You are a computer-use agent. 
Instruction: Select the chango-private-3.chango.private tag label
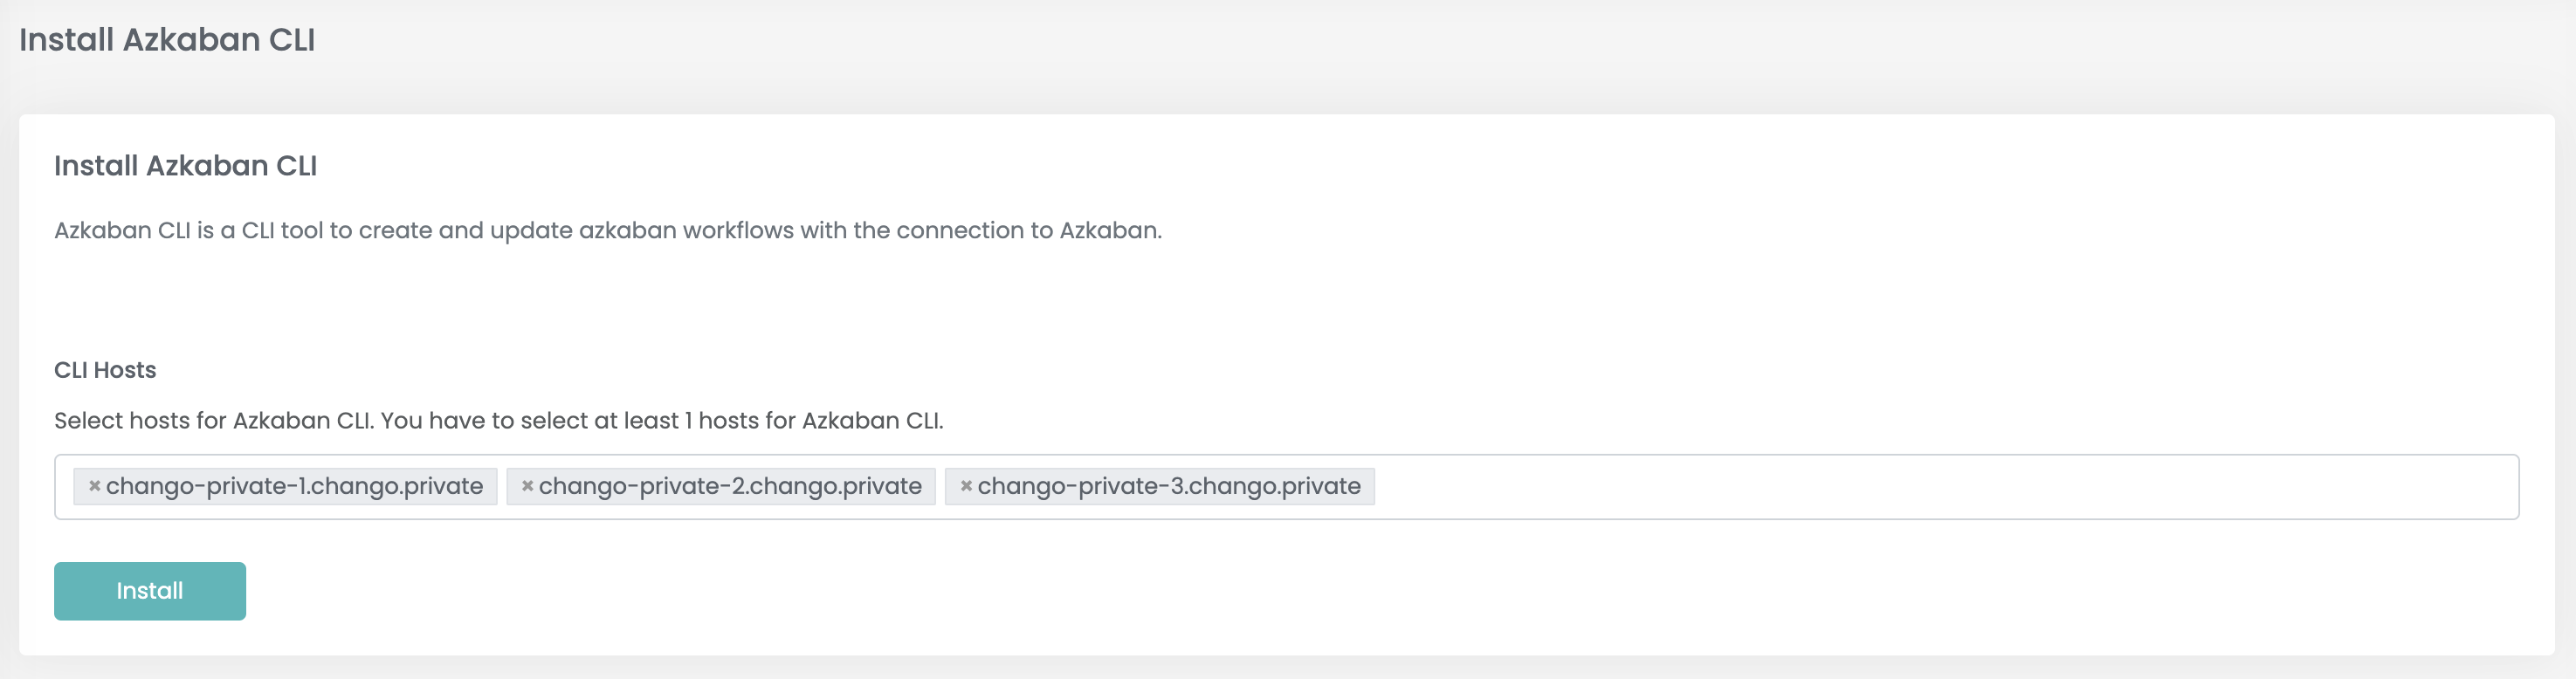[x=1169, y=486]
